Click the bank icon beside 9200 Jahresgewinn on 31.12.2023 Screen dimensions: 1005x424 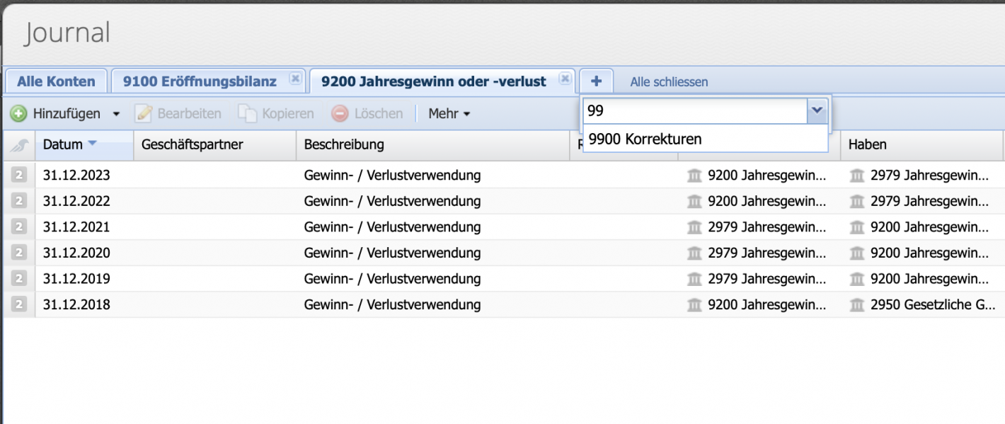coord(695,175)
